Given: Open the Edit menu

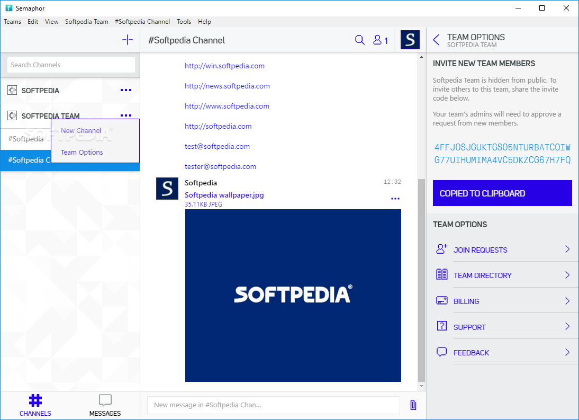Looking at the screenshot, I should pos(33,21).
